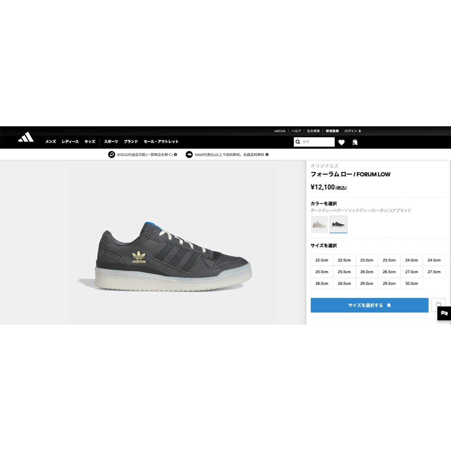Expand the セール・アウトレット menu

(161, 142)
